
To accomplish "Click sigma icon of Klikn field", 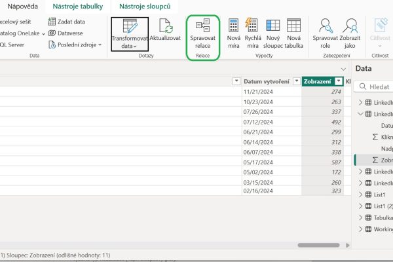I will pyautogui.click(x=375, y=137).
